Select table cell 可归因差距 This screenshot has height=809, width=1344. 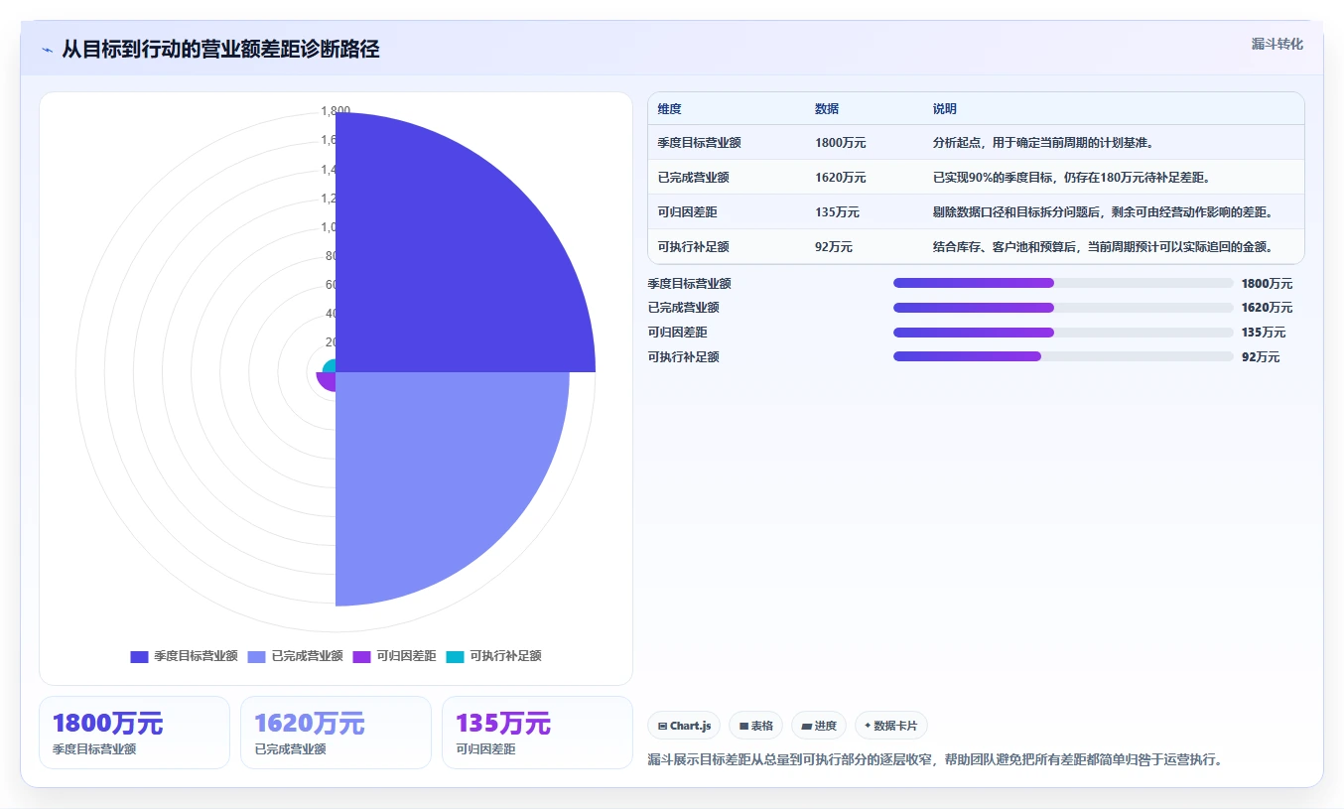(687, 212)
